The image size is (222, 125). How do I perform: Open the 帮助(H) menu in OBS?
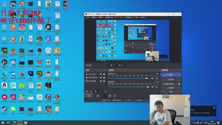click(x=143, y=17)
